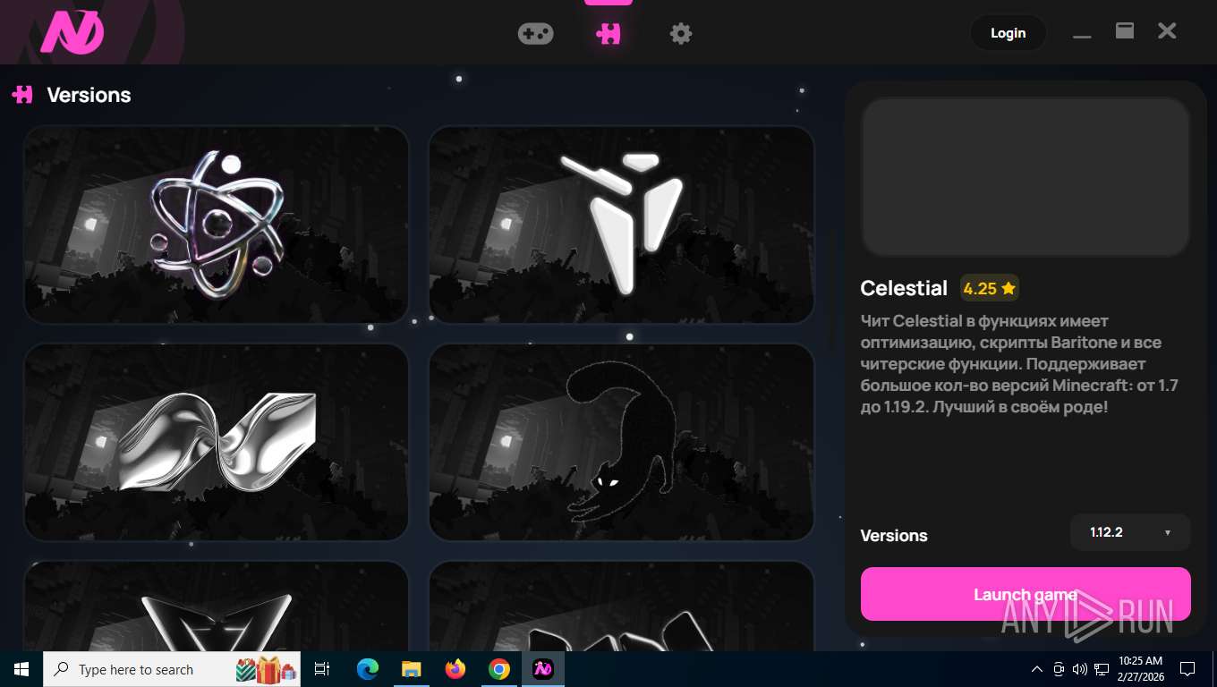Show hidden system tray icons

click(x=1037, y=669)
